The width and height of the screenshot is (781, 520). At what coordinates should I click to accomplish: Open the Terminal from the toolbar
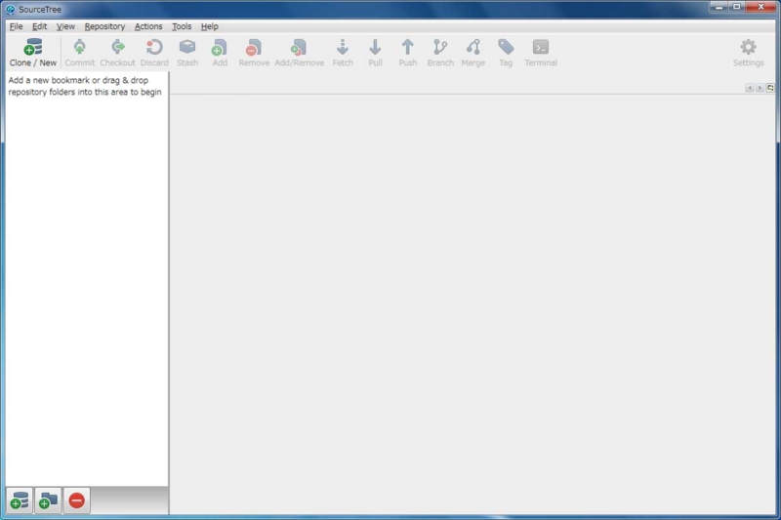tap(541, 53)
